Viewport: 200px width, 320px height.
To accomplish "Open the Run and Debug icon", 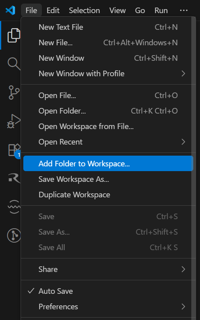I will pyautogui.click(x=13, y=121).
